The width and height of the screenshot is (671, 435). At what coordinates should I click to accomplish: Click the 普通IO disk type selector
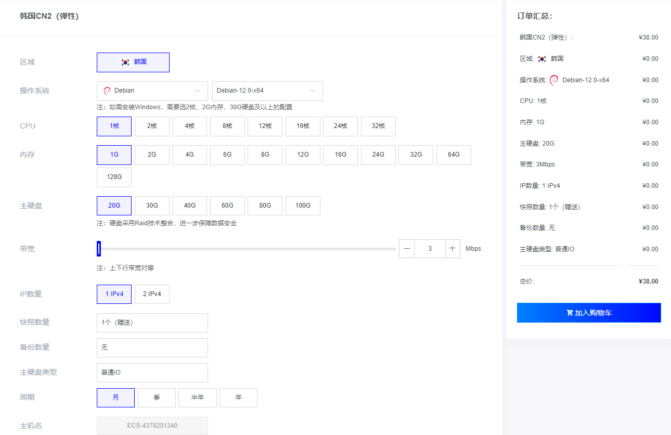[152, 373]
